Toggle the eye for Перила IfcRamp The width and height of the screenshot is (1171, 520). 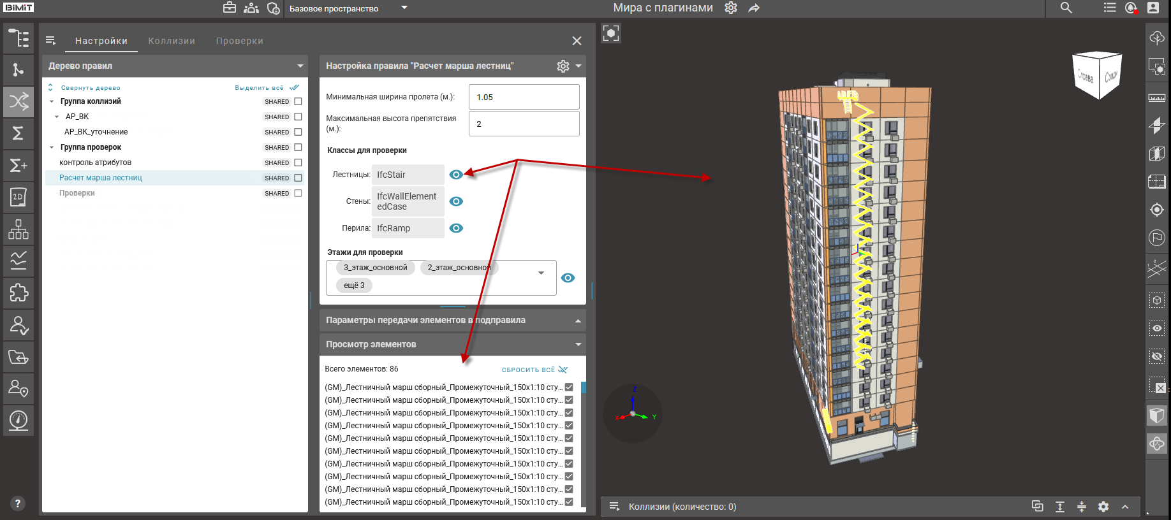click(456, 228)
